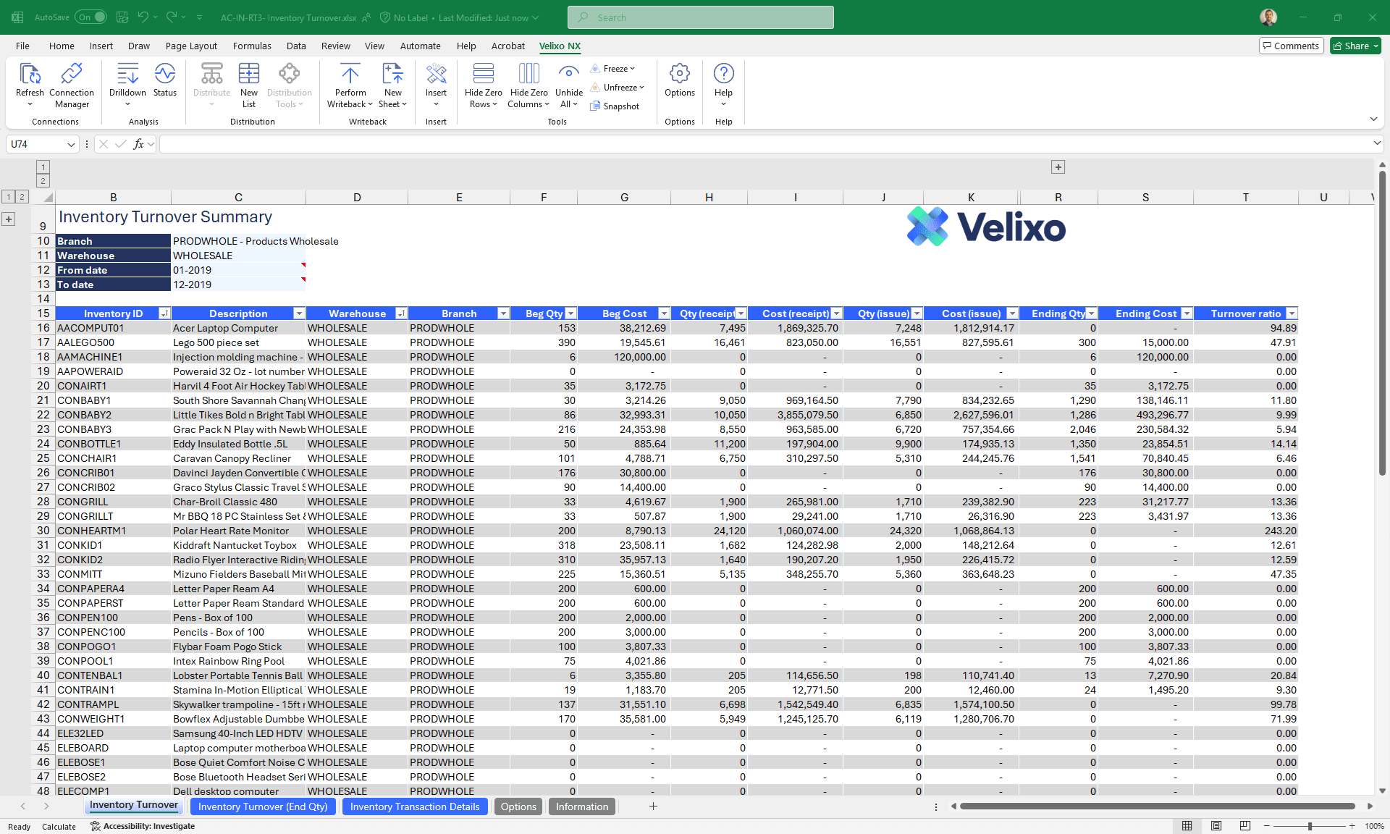
Task: Click the Snapshot tool
Action: click(x=615, y=106)
